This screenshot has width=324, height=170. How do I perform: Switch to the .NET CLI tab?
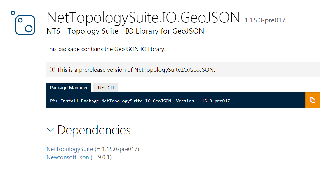pyautogui.click(x=105, y=87)
